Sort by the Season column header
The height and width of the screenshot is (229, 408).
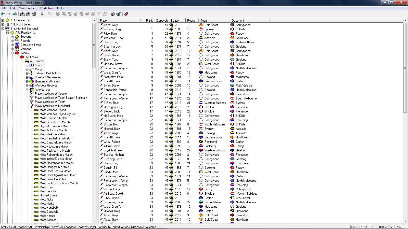pos(178,20)
